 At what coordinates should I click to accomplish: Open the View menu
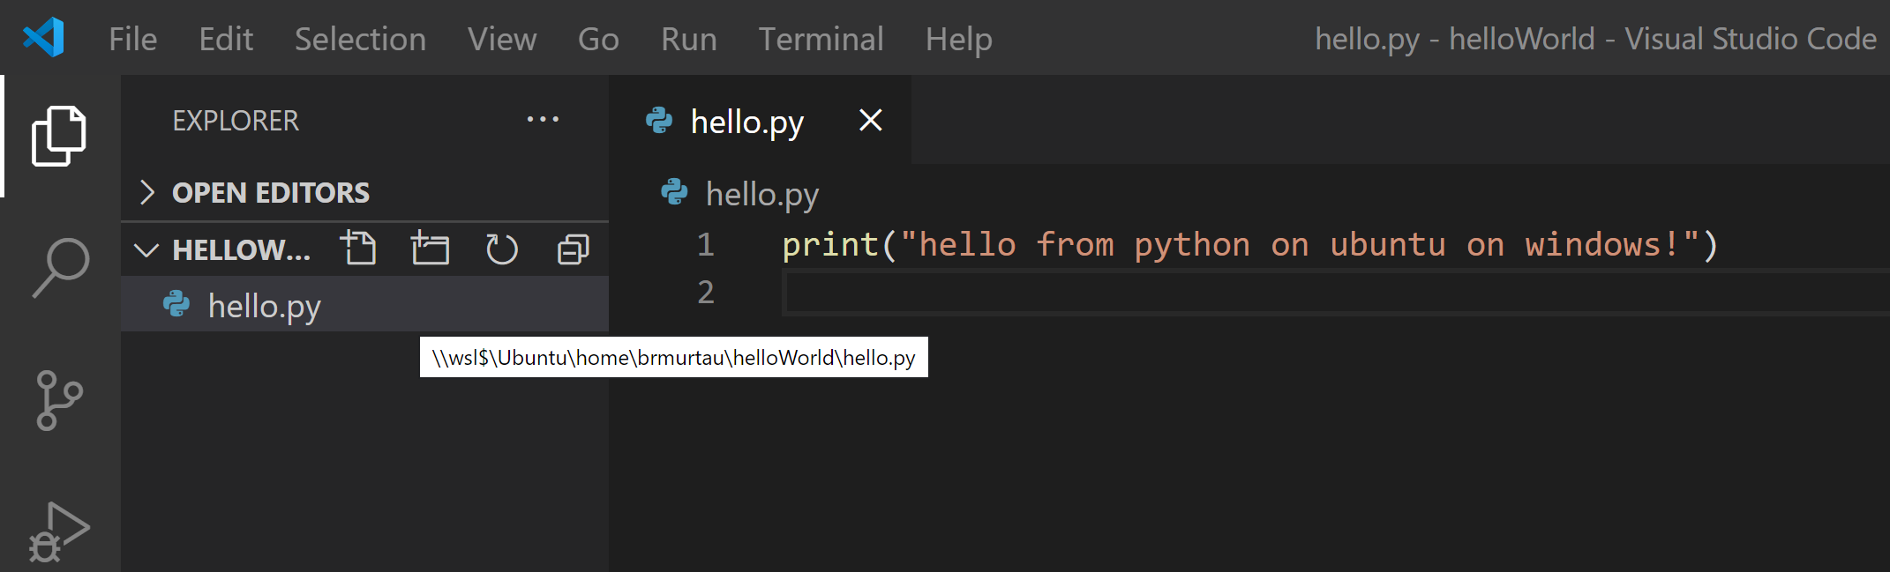click(502, 39)
